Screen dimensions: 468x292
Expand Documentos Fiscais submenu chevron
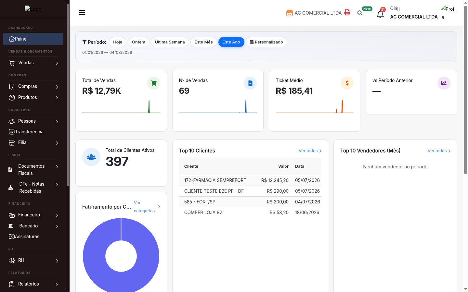(57, 167)
